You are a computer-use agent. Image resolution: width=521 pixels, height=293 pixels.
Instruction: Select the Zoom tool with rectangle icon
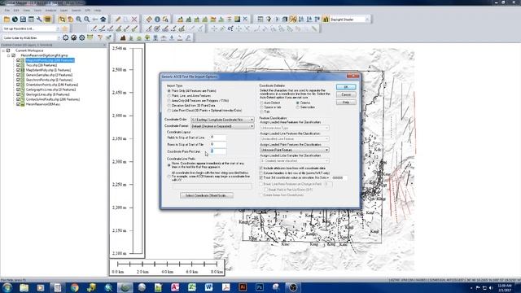click(62, 20)
